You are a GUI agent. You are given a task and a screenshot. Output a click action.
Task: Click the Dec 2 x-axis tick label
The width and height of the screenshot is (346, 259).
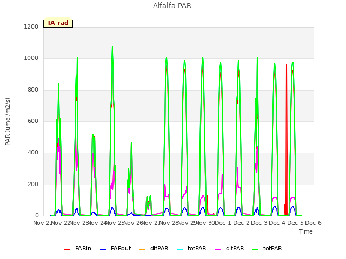tap(241, 223)
